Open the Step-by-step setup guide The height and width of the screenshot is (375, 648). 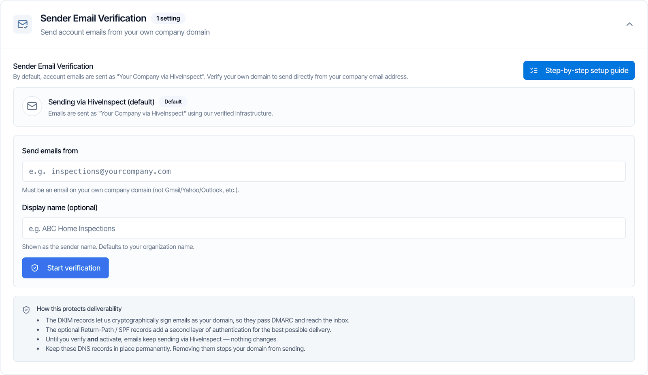point(579,70)
